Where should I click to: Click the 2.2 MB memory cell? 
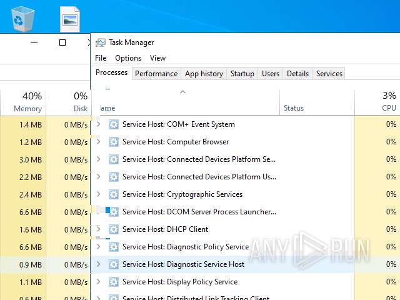point(23,177)
